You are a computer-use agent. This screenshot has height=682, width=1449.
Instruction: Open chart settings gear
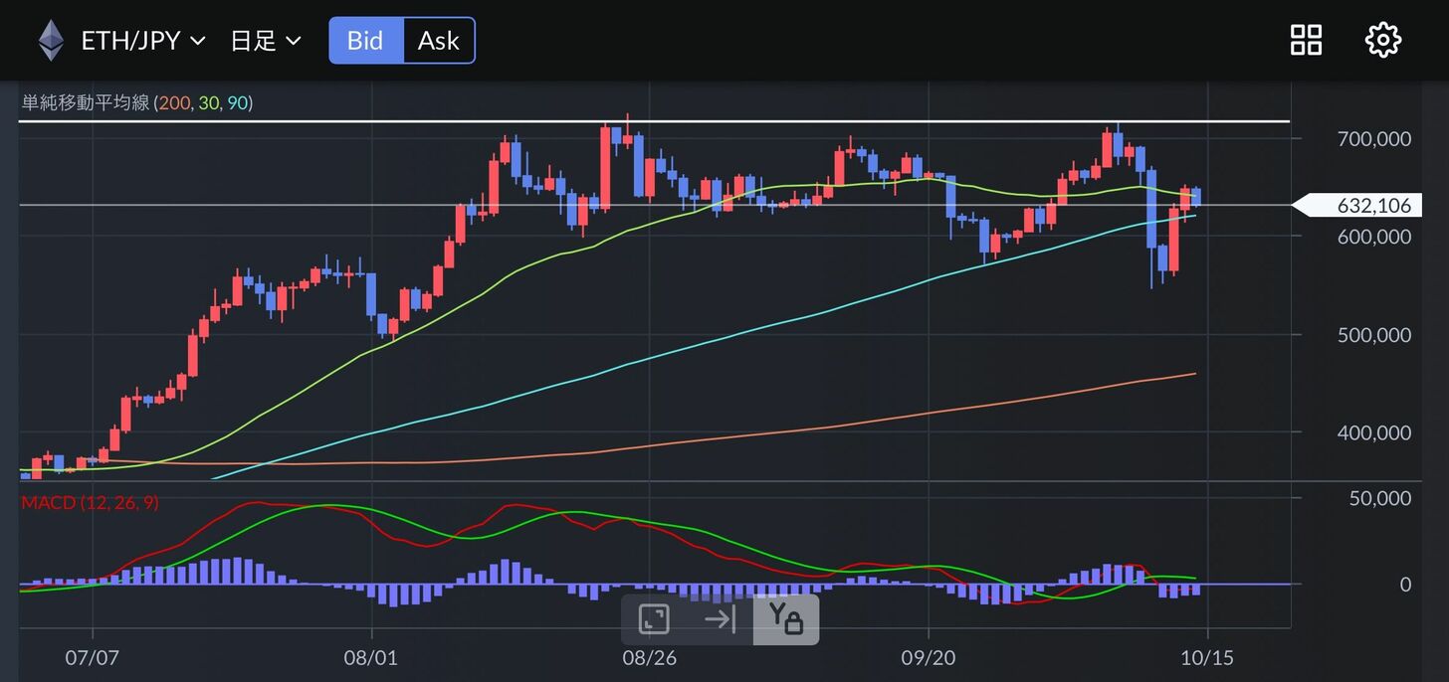click(1382, 41)
